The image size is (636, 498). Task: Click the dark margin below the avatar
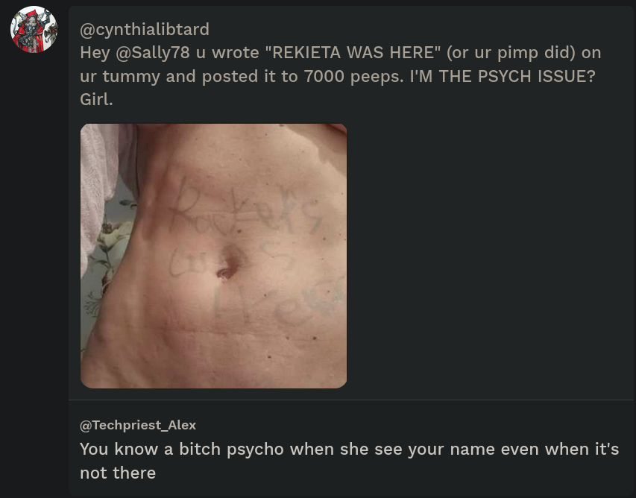tap(34, 276)
